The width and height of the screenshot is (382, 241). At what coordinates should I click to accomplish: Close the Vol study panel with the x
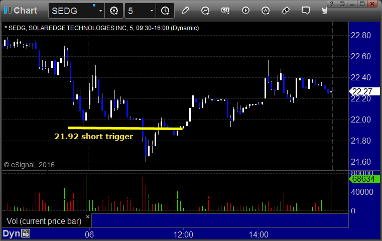coord(88,216)
